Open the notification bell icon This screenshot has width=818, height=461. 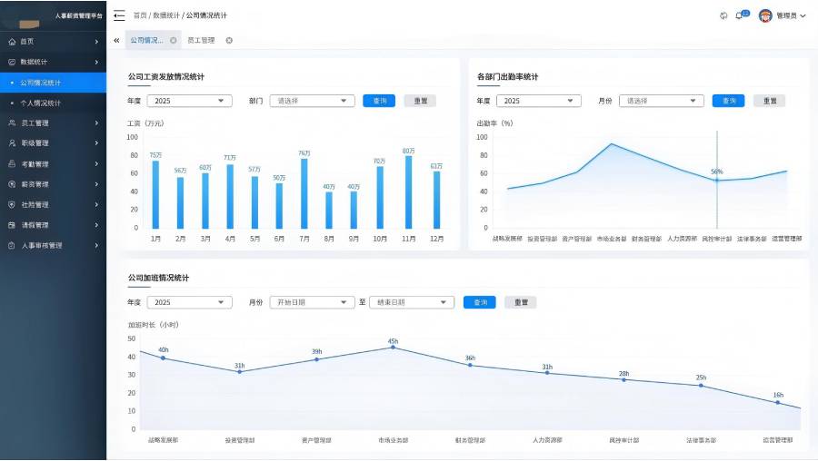tap(739, 15)
